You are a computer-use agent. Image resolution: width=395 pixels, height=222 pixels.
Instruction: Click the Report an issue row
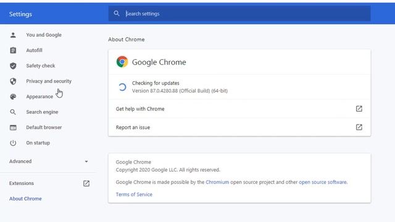[x=239, y=127]
